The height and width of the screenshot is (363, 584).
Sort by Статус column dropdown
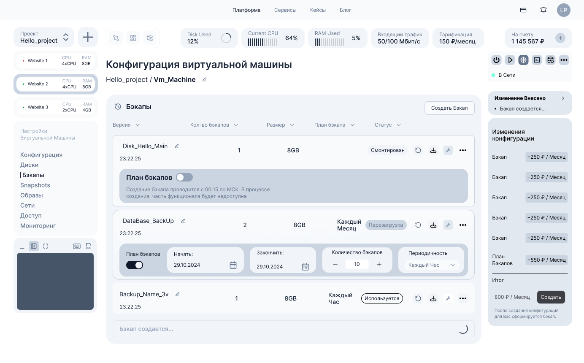387,125
